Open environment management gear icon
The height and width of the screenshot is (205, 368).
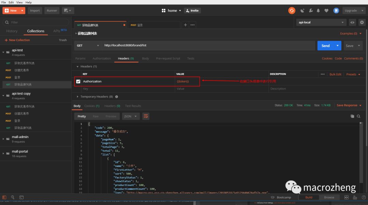pyautogui.click(x=362, y=22)
